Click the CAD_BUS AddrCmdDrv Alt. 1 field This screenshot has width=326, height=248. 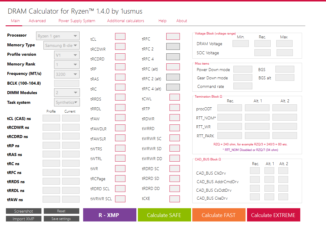coord(269,179)
